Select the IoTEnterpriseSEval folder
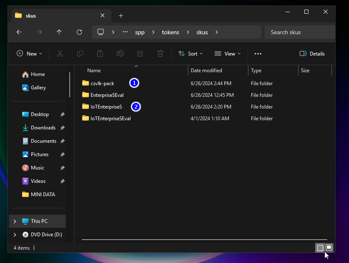 click(x=106, y=119)
